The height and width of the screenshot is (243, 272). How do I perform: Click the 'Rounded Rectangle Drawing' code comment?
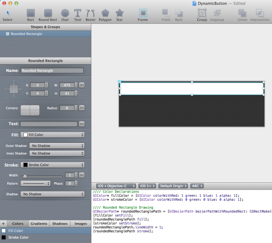[x=123, y=208]
